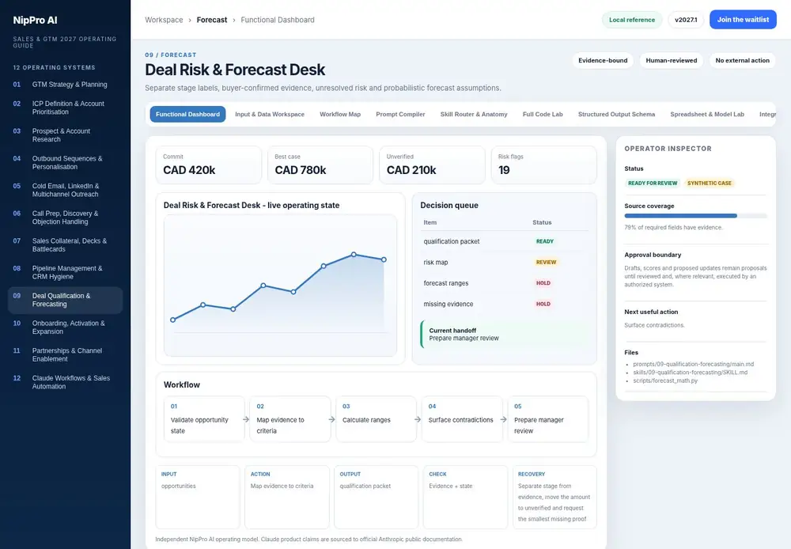Open Call Prep, Discovery & Objection Handling
The width and height of the screenshot is (791, 549).
point(65,218)
